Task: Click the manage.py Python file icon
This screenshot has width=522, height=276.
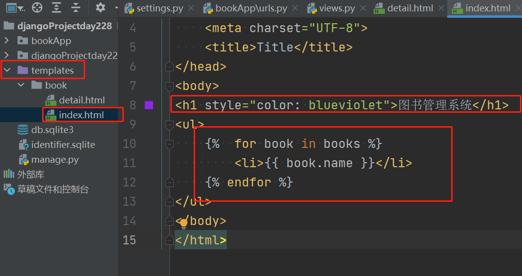Action: (24, 160)
